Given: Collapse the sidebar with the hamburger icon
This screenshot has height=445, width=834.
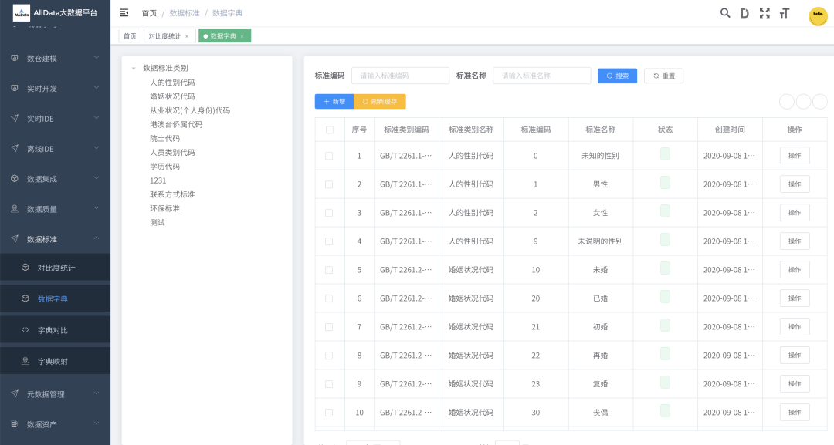Looking at the screenshot, I should [124, 13].
